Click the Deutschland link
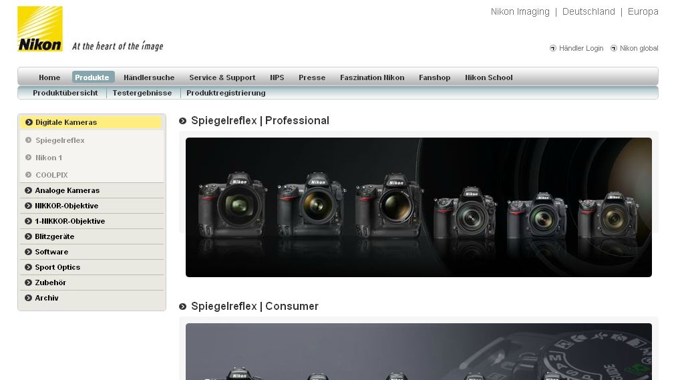Image resolution: width=676 pixels, height=380 pixels. click(x=589, y=11)
